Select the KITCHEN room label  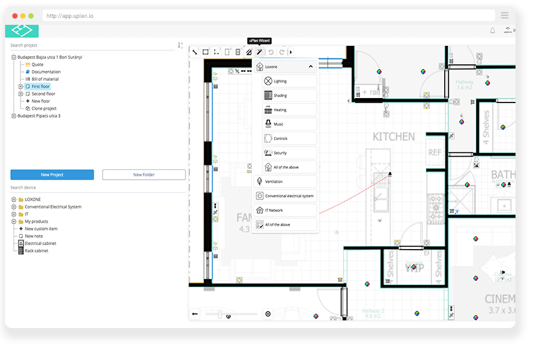[x=394, y=137]
